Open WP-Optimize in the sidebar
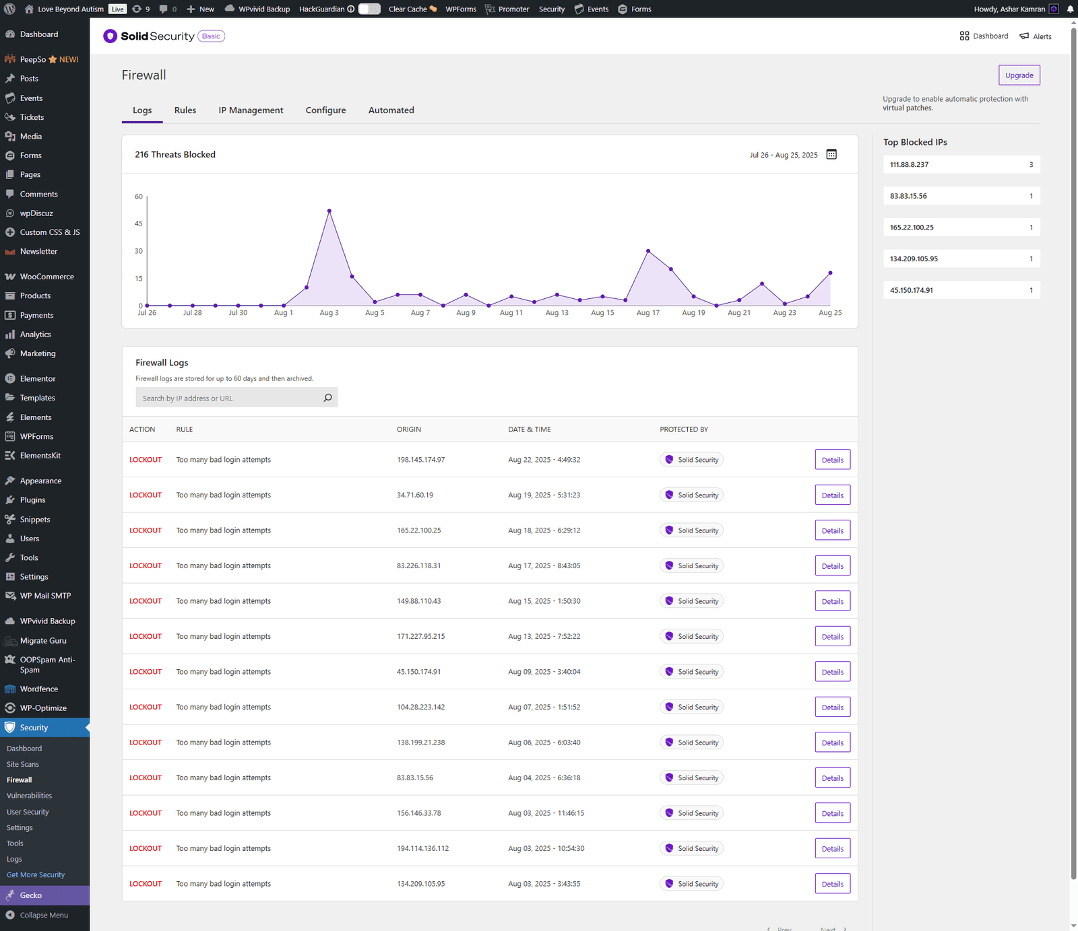1078x931 pixels. 44,708
